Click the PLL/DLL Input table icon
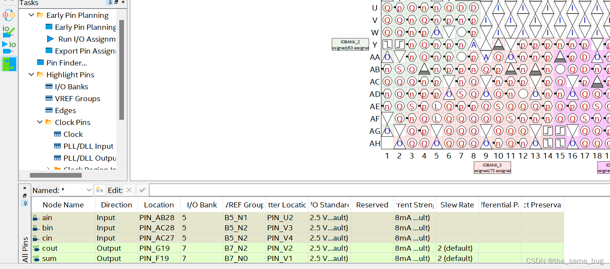The height and width of the screenshot is (269, 610). point(58,146)
